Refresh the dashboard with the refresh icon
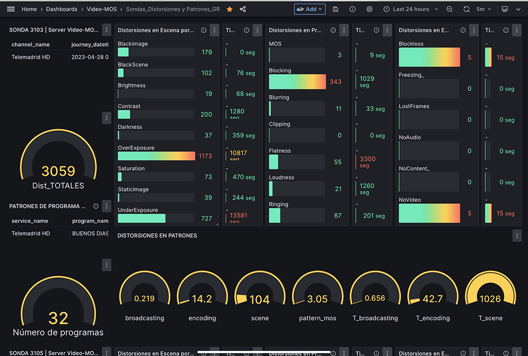Image resolution: width=528 pixels, height=356 pixels. click(467, 9)
